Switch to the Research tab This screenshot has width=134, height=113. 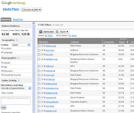click(x=6, y=19)
